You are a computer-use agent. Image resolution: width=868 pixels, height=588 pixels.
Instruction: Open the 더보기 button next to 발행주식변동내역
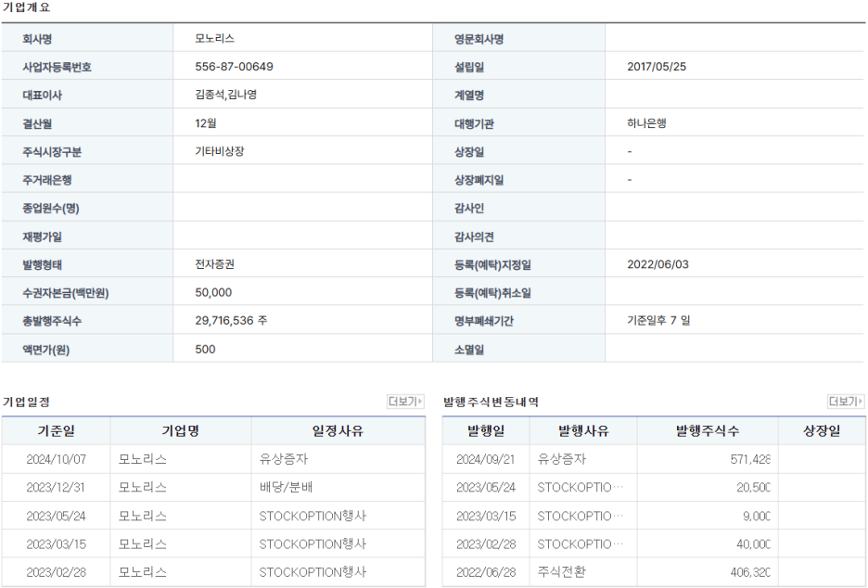[846, 402]
